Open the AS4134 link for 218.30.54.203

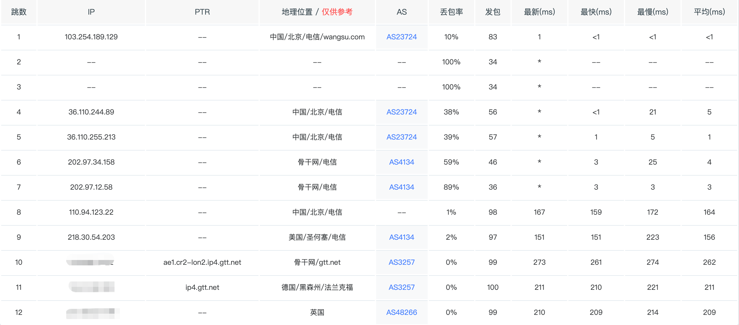(x=401, y=237)
